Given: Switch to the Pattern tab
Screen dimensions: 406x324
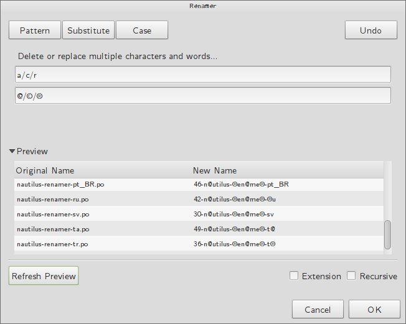Looking at the screenshot, I should tap(35, 30).
